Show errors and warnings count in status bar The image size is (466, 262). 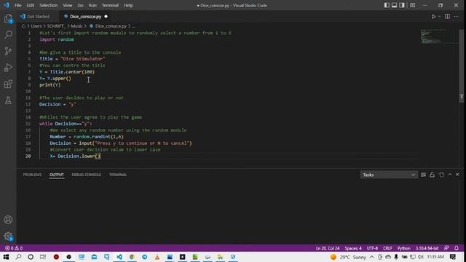pyautogui.click(x=14, y=248)
